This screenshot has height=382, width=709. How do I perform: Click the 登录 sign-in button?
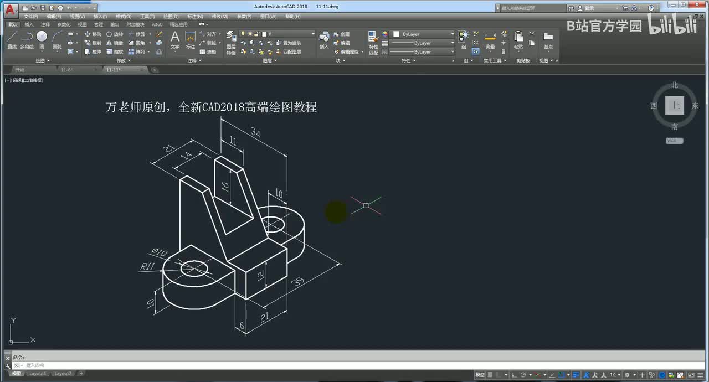tap(589, 8)
